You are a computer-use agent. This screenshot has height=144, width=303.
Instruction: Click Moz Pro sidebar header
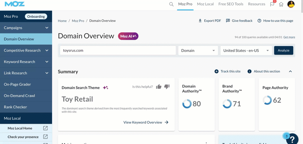pyautogui.click(x=11, y=17)
